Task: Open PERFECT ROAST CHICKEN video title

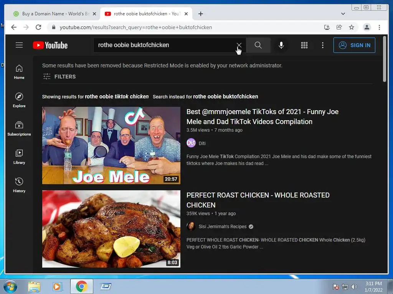Action: pyautogui.click(x=258, y=200)
